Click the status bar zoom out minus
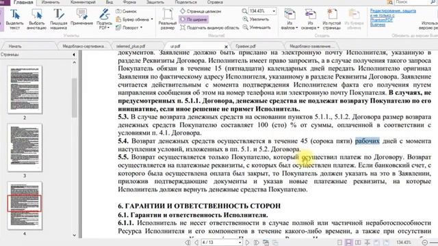 (x=425, y=243)
